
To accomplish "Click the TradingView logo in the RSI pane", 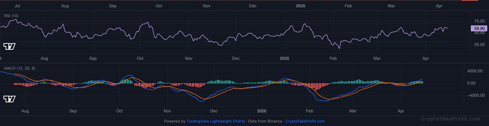I will [x=9, y=46].
